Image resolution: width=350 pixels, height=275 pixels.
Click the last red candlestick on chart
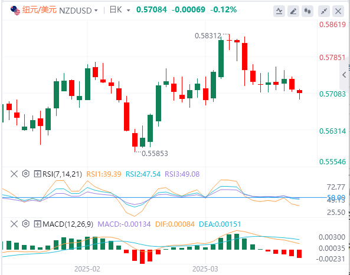pyautogui.click(x=299, y=91)
